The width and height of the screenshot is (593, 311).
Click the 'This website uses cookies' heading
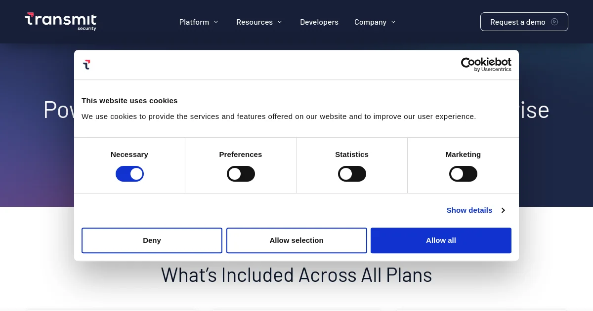point(129,100)
